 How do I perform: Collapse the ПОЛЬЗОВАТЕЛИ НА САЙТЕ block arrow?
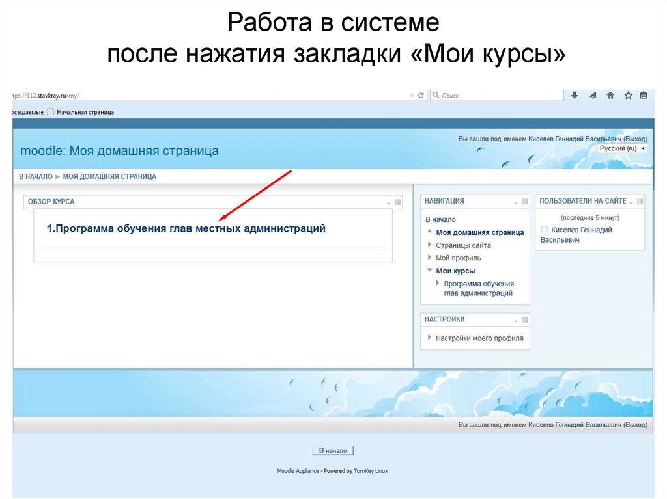[632, 200]
